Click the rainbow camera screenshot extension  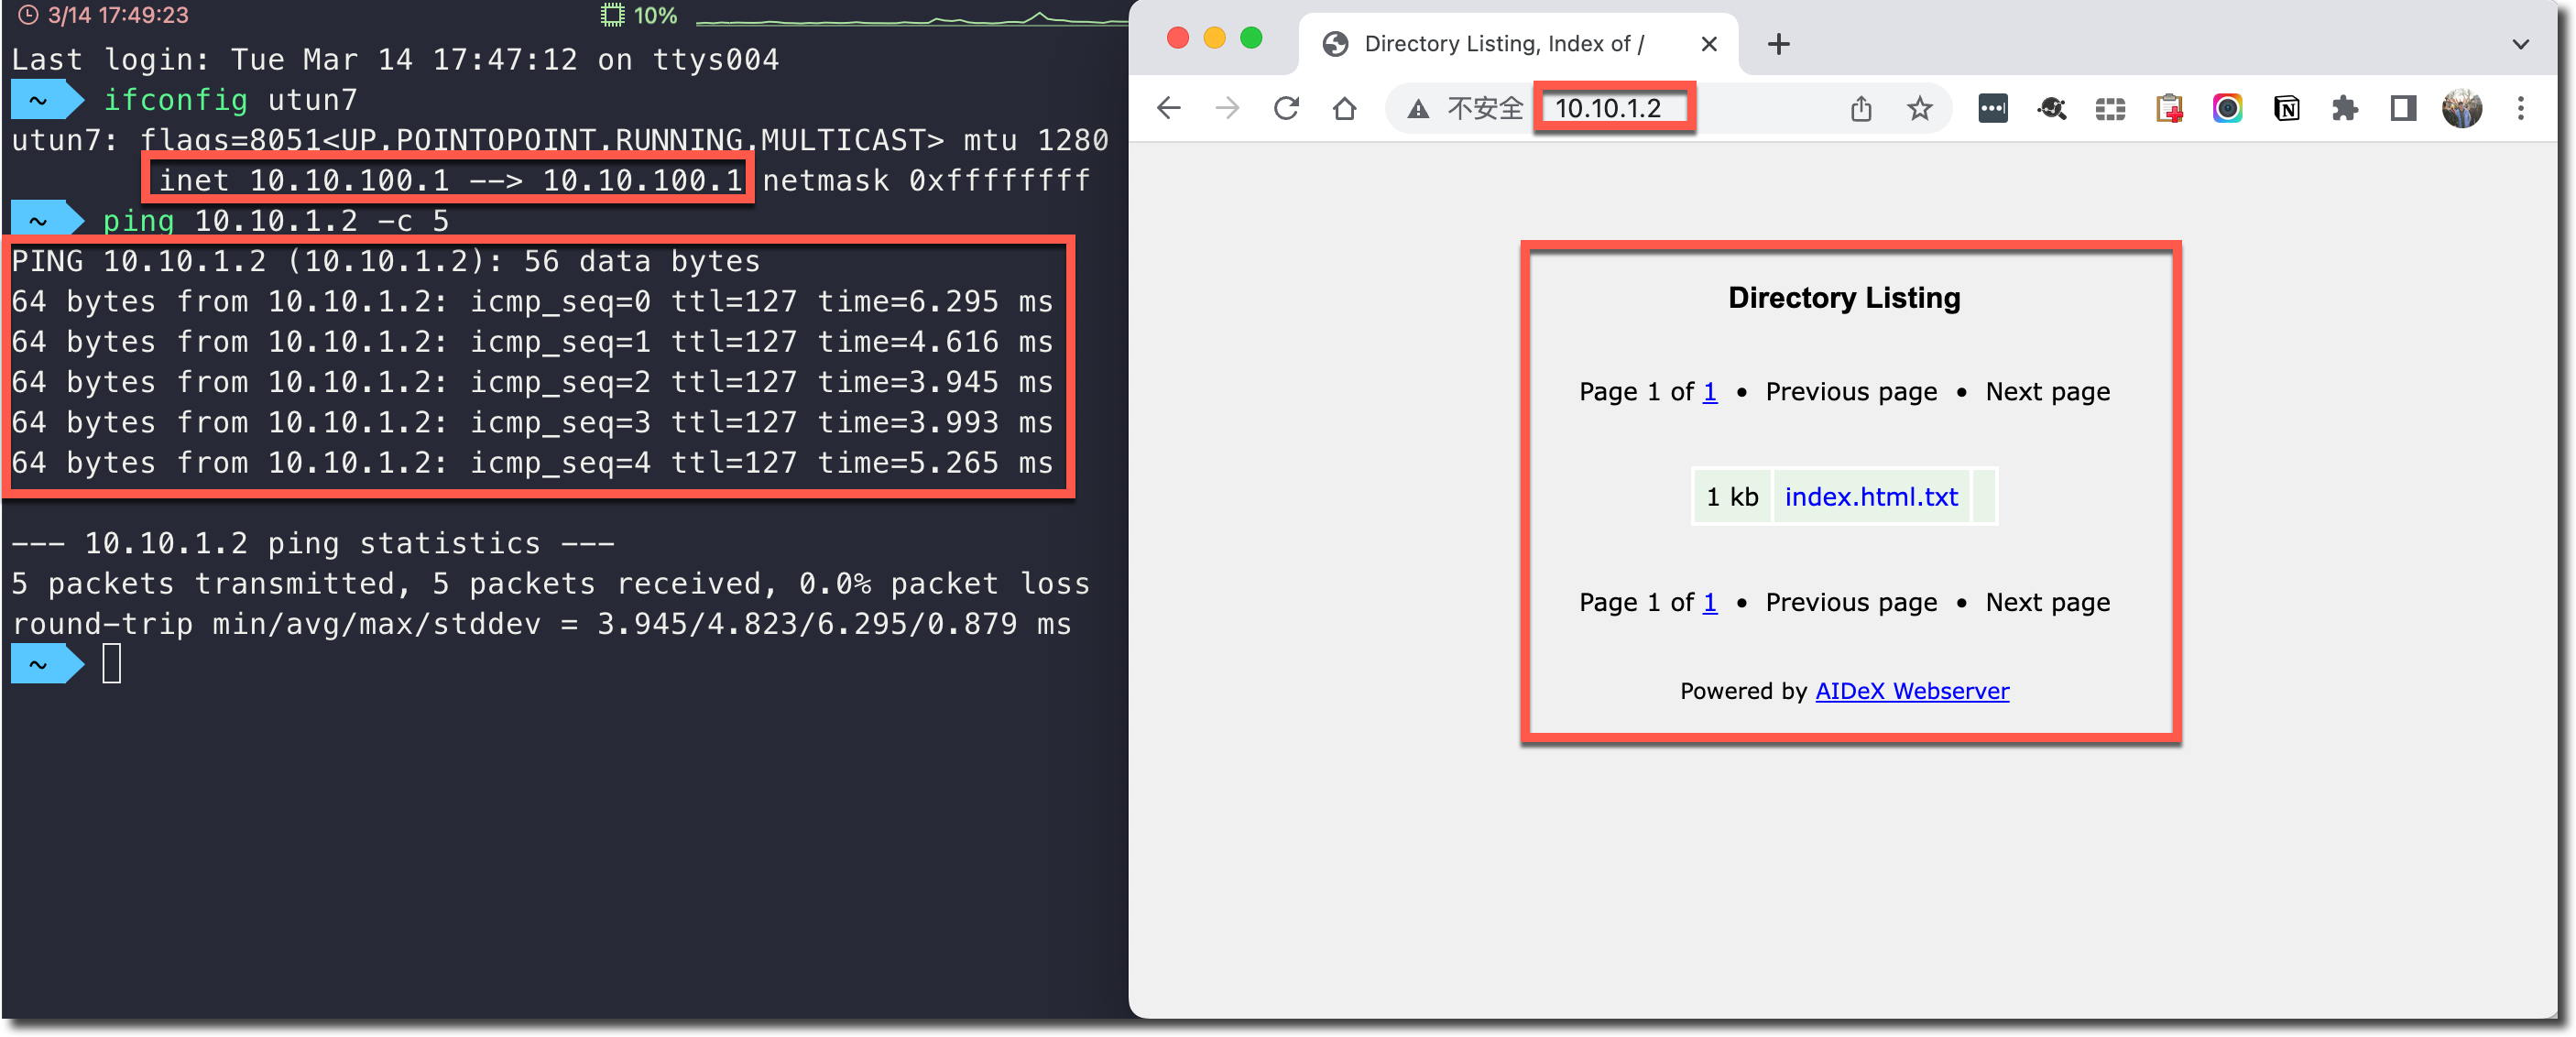pos(2227,108)
